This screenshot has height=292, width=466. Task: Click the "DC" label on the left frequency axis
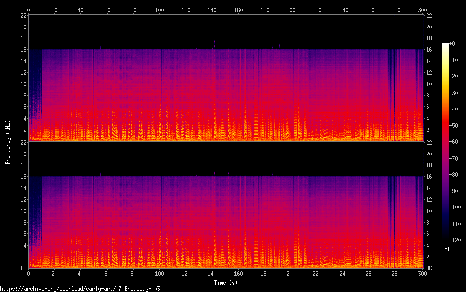tap(23, 268)
